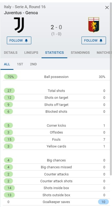Click the 2 - 0 match score
The image size is (112, 207).
56,27
